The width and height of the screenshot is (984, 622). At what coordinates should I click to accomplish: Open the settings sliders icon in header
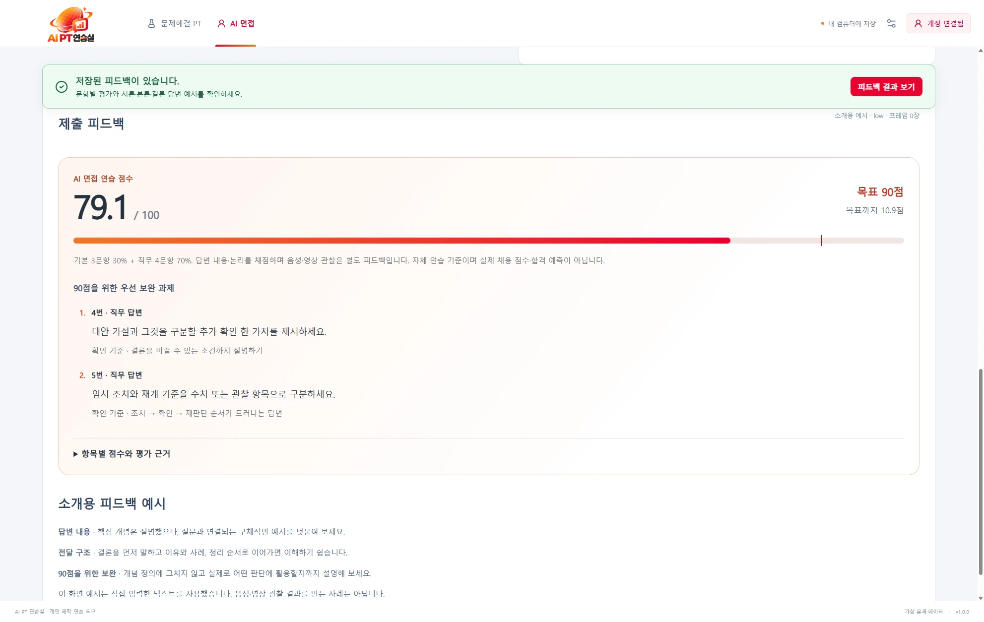point(891,23)
